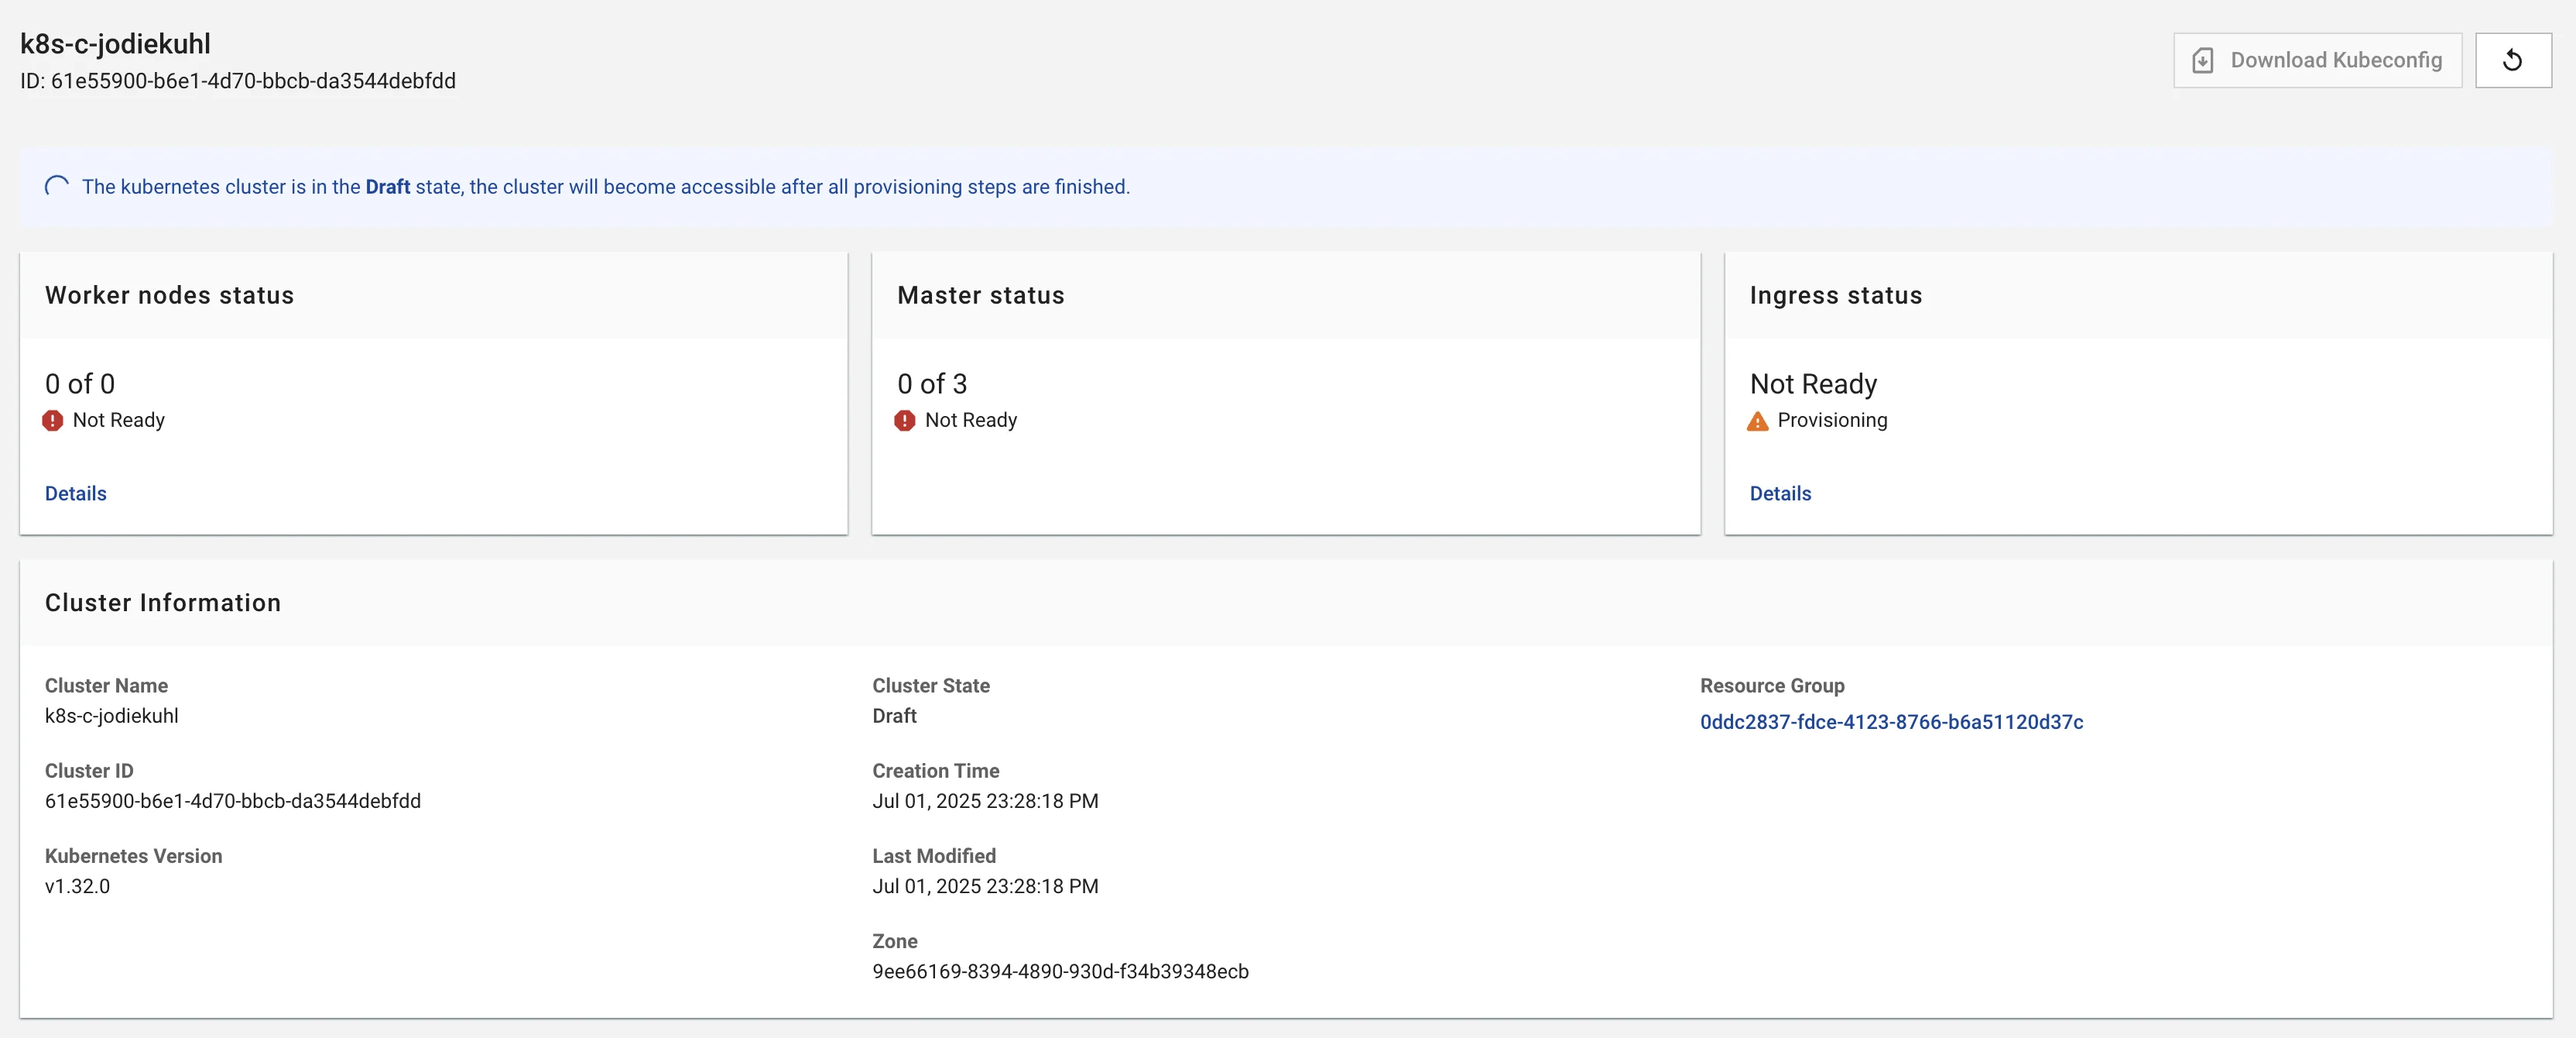2576x1038 pixels.
Task: Click the Cluster State Draft value
Action: click(x=895, y=716)
